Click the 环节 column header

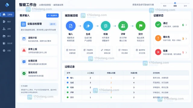tap(68, 73)
